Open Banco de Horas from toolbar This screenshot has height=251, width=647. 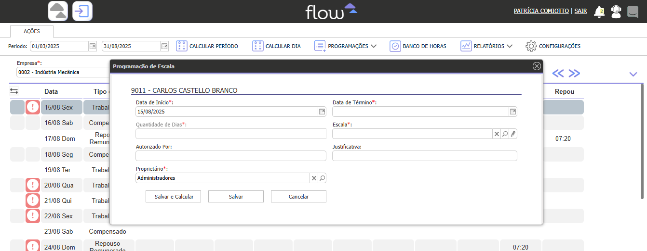click(418, 46)
